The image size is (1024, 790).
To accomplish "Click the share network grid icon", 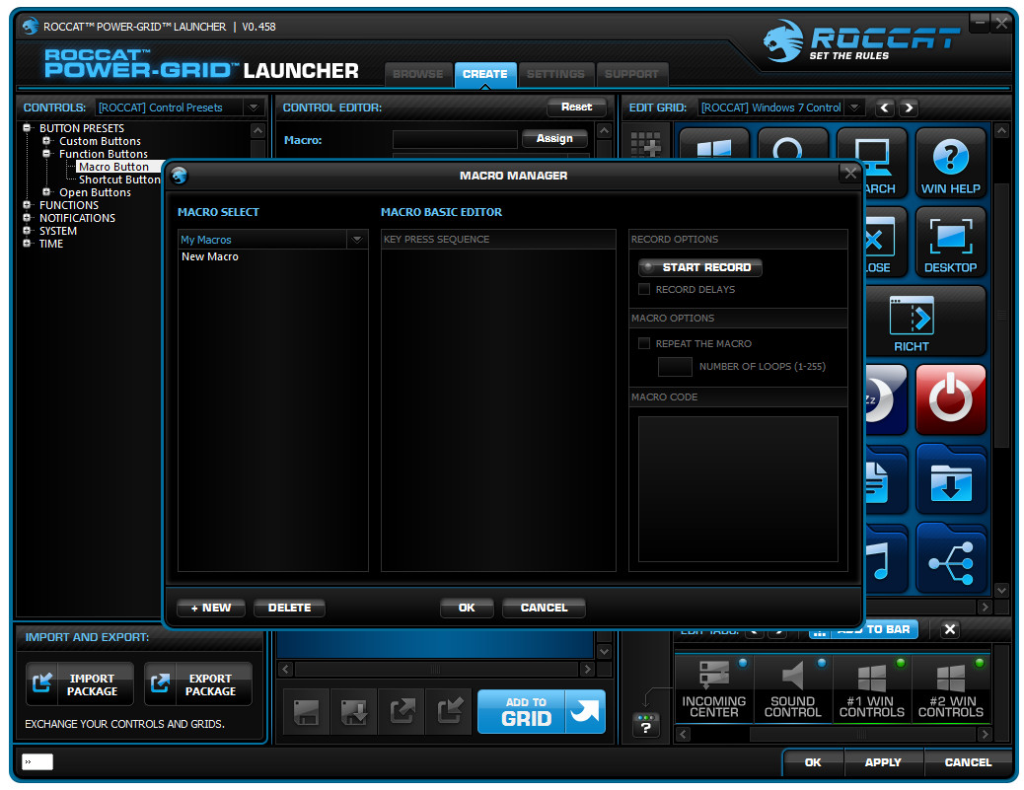I will [x=950, y=558].
